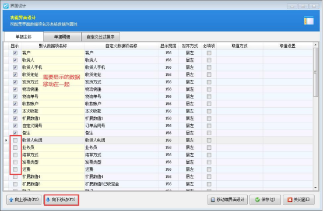This screenshot has height=211, width=323.
Task: Tick the 必填项 checkbox for 收货地址
Action: 209,75
